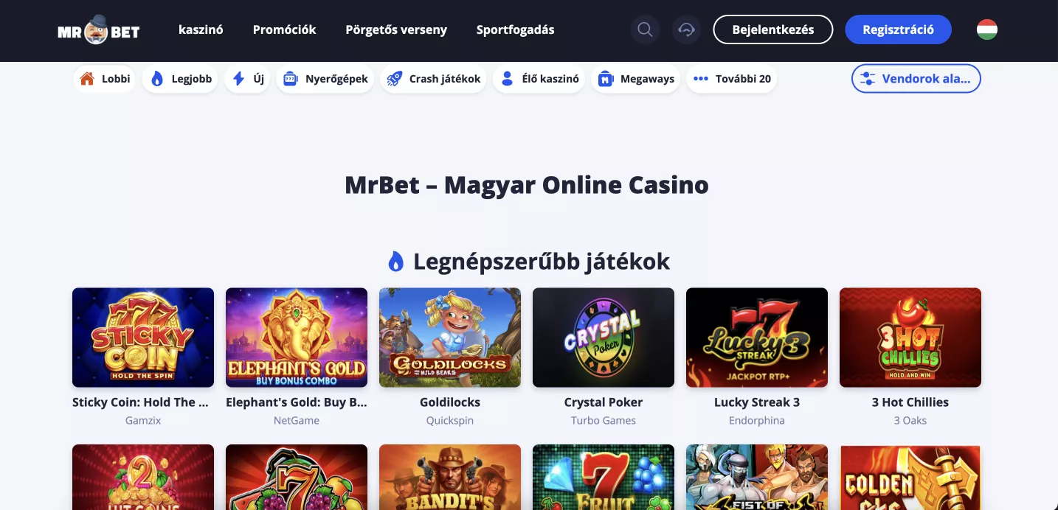Go to Promóciók in the top menu
This screenshot has width=1058, height=510.
click(x=284, y=30)
